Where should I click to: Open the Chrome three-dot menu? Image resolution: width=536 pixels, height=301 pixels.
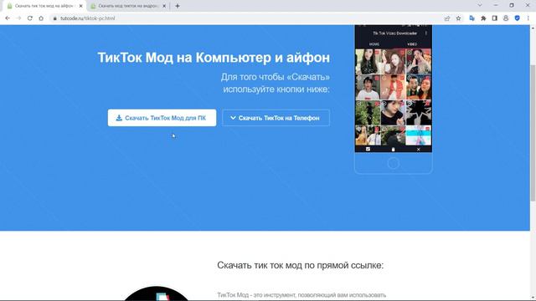[x=528, y=18]
